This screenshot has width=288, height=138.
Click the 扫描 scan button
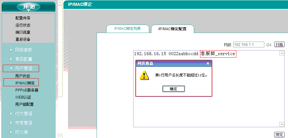point(279,45)
